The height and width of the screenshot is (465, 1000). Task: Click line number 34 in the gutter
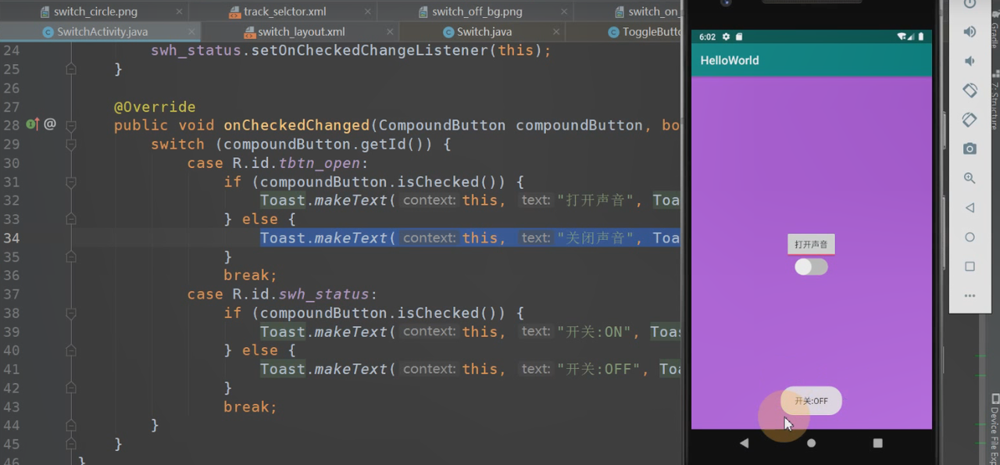click(11, 238)
